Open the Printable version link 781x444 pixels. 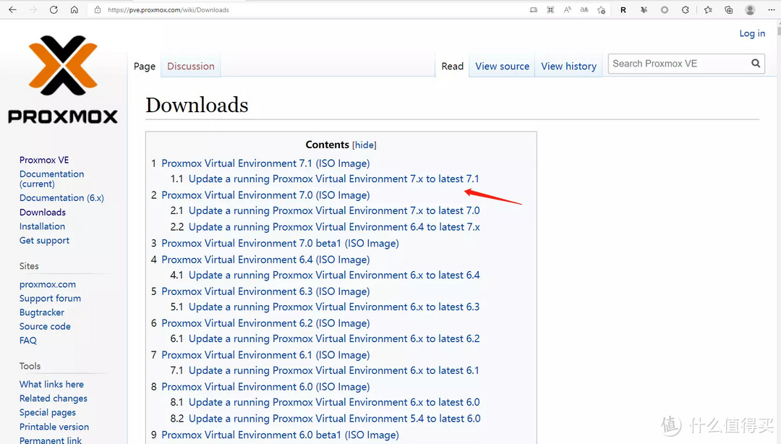pyautogui.click(x=54, y=427)
